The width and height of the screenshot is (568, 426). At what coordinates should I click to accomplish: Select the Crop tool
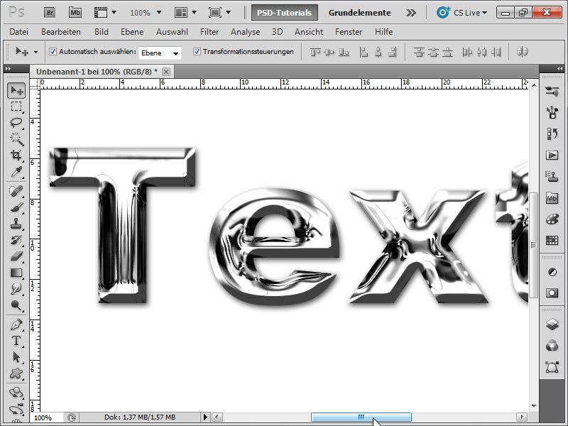point(16,155)
